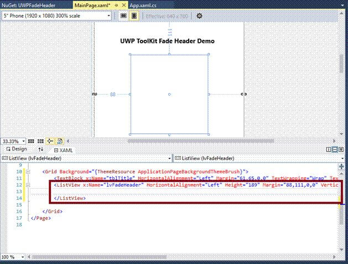348x264 pixels.
Task: Place cursor on </Grid> closing tag
Action: (53, 211)
